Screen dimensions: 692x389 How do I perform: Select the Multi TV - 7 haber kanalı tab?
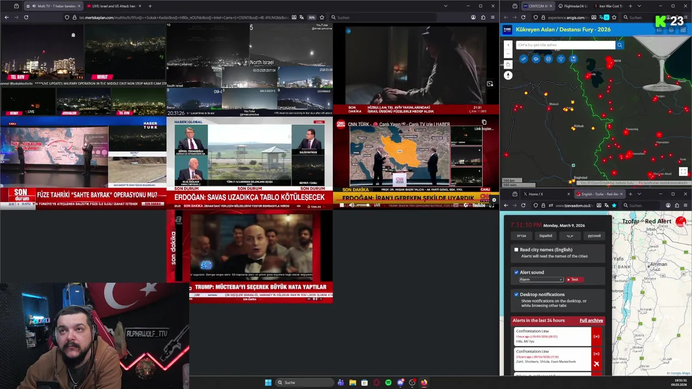53,6
